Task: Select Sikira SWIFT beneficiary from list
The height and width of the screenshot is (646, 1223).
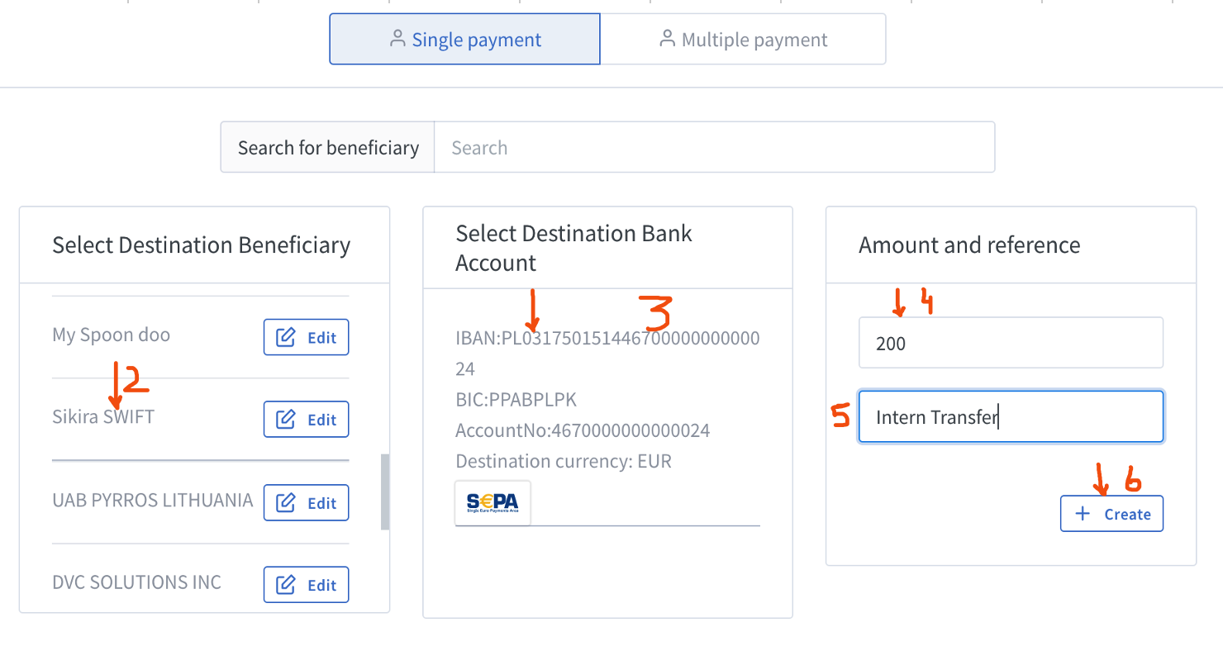Action: (x=103, y=417)
